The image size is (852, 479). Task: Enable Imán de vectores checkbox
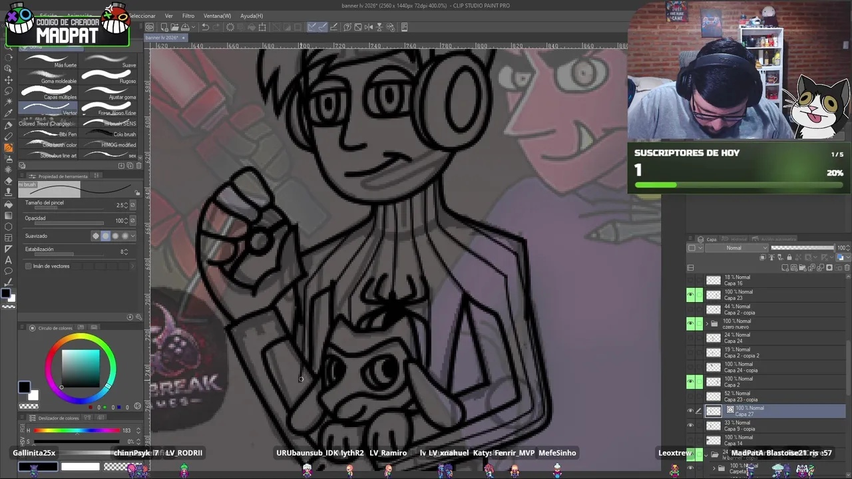28,266
